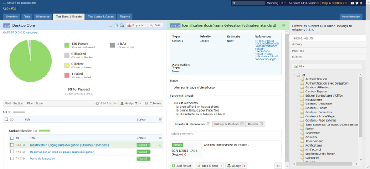The image size is (370, 169).
Task: Click the Add Result button
Action: (x=182, y=166)
